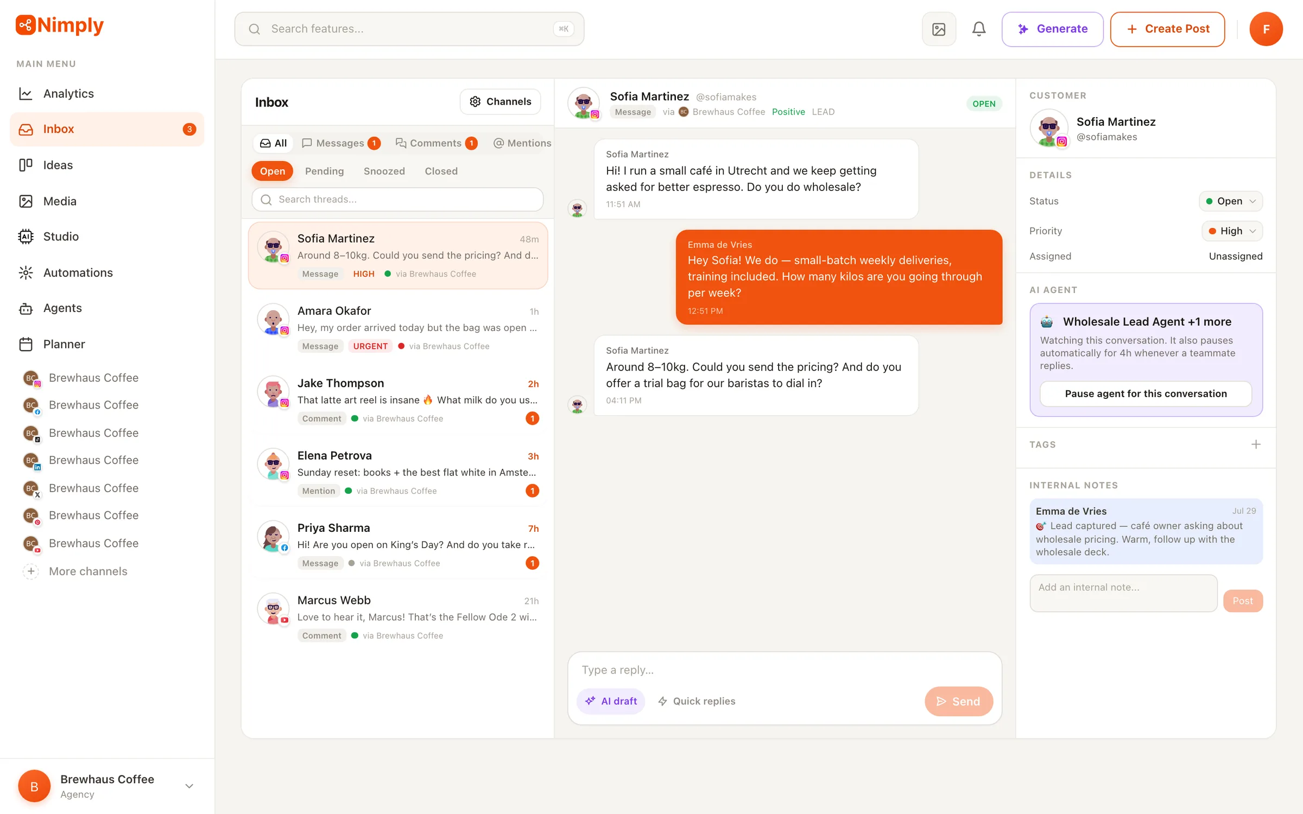
Task: Open the Agents robot icon in sidebar
Action: [x=26, y=308]
